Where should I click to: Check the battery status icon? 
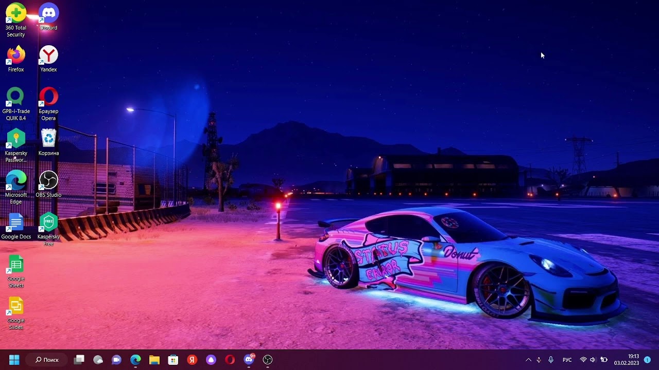[x=604, y=360]
